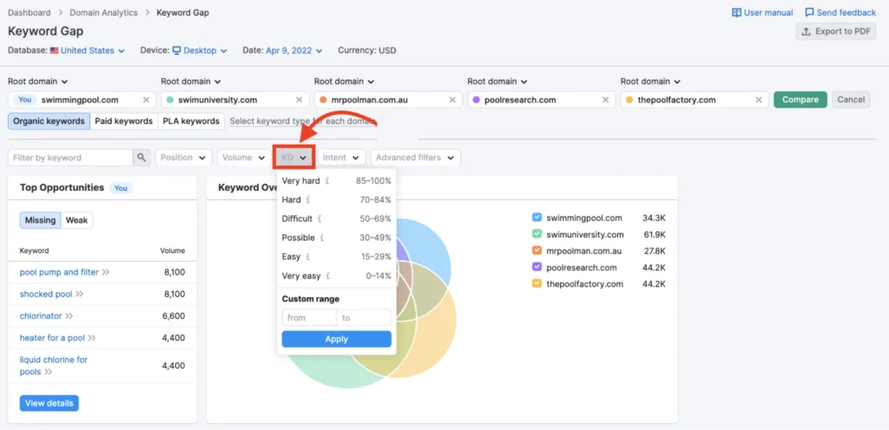
Task: Select the Missing opportunities toggle
Action: pyautogui.click(x=40, y=221)
